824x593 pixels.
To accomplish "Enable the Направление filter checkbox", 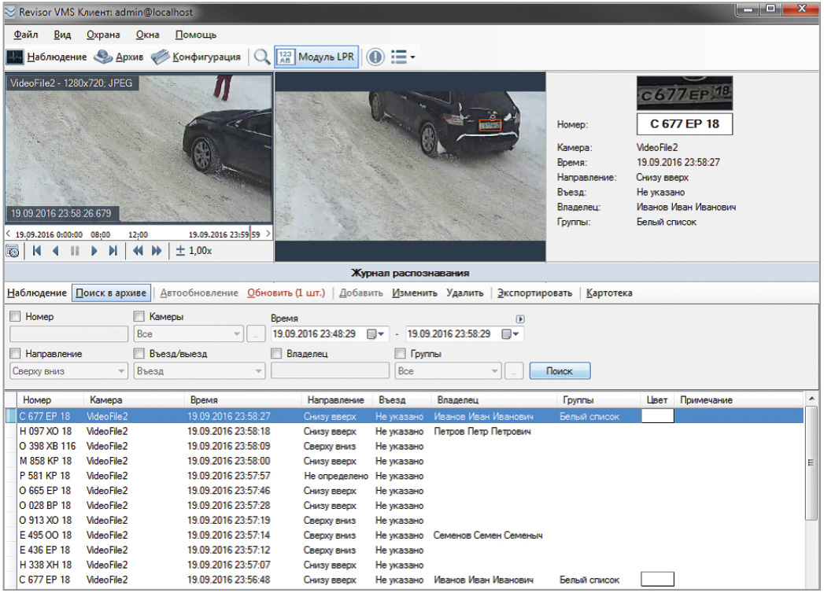I will pos(15,353).
